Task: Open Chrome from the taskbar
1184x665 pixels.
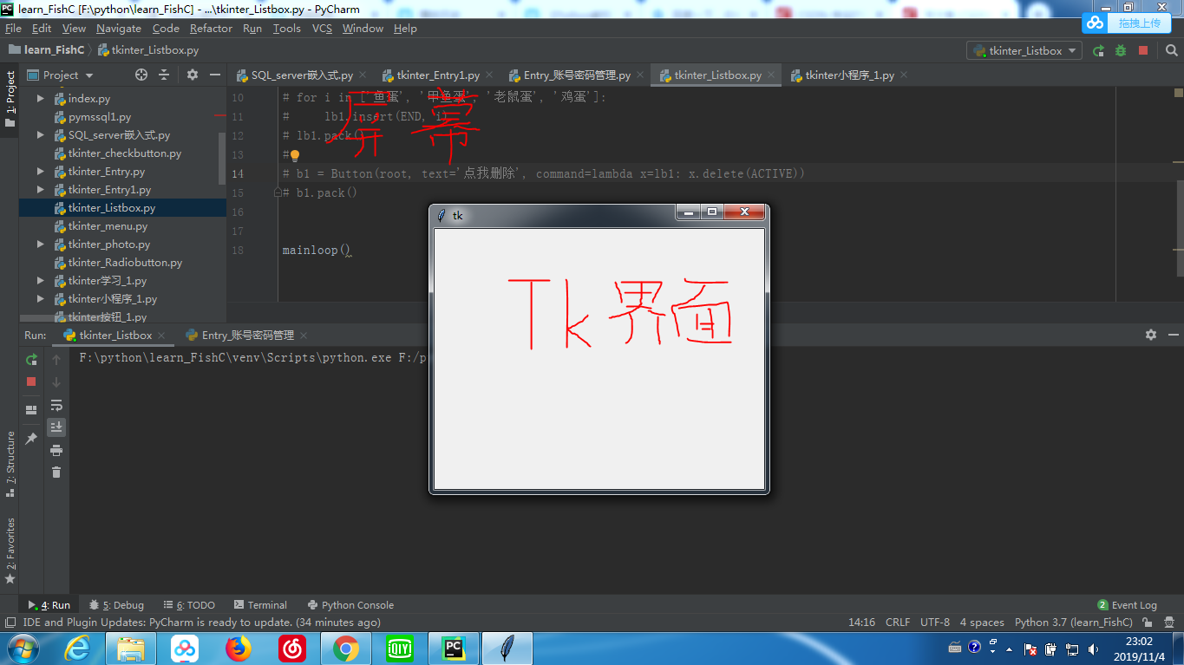Action: (x=346, y=649)
